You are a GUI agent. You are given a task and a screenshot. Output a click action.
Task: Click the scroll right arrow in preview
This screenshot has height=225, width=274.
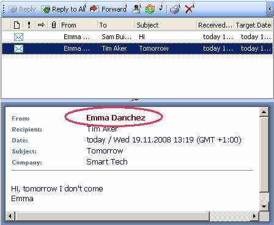[254, 216]
